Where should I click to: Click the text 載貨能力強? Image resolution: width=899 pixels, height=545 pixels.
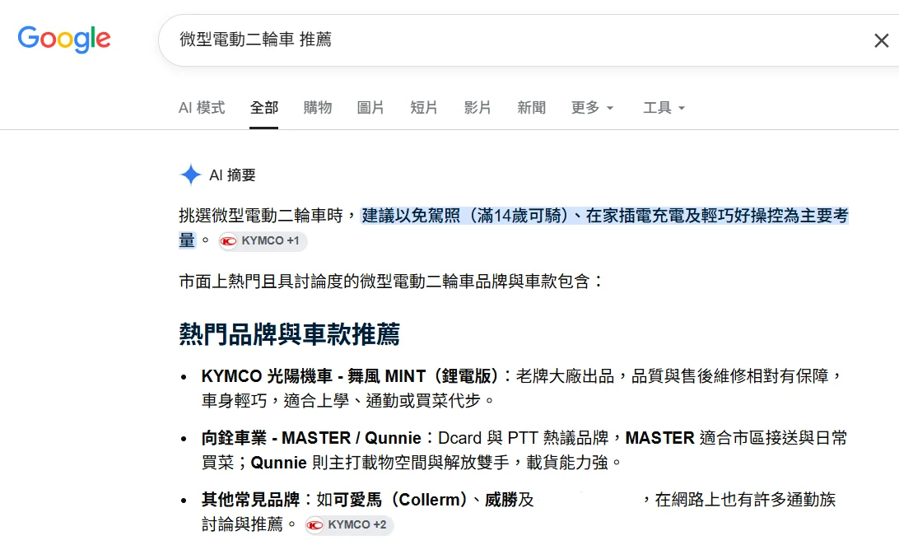click(x=567, y=463)
